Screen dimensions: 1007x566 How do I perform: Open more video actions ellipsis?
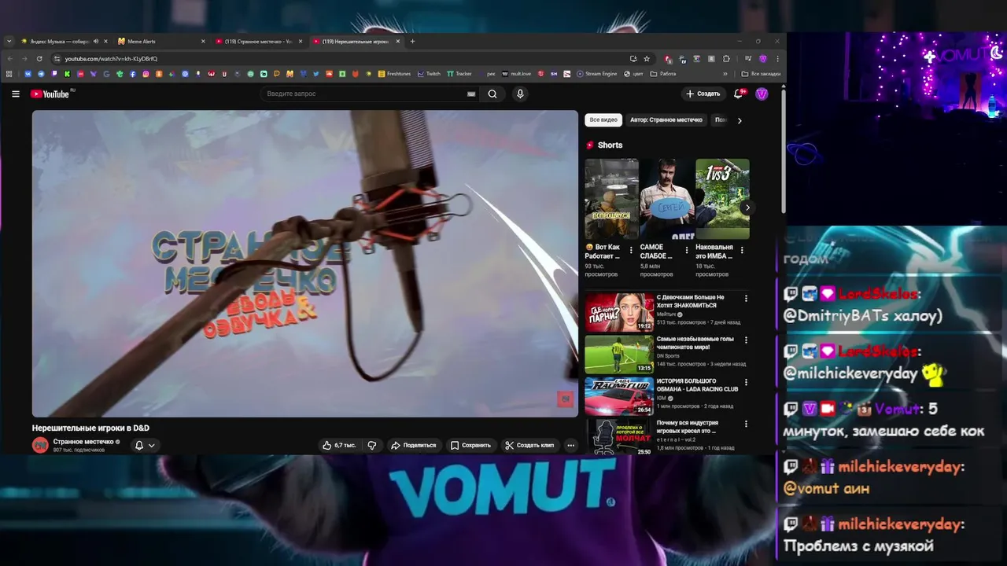tap(571, 445)
